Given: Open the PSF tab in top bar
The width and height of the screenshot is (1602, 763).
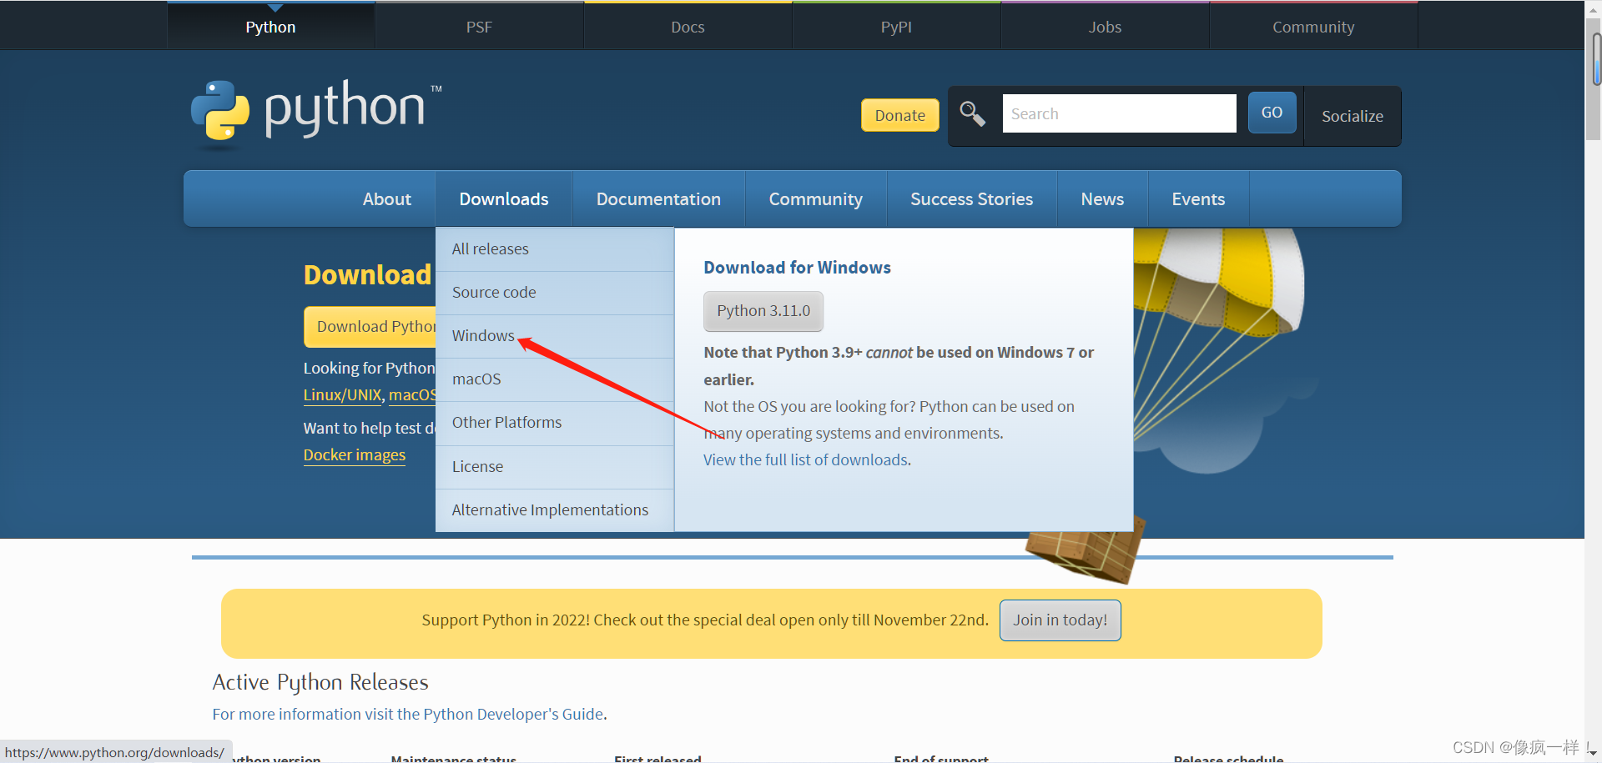Looking at the screenshot, I should tap(479, 27).
